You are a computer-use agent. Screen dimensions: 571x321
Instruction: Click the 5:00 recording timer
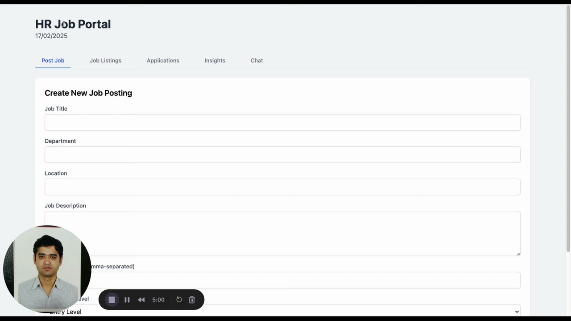158,300
